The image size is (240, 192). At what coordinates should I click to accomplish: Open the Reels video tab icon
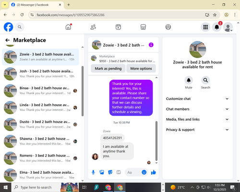118,27
